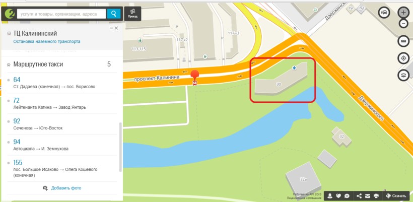
Task: Click the panel's vertical scrollbar
Action: point(121,147)
